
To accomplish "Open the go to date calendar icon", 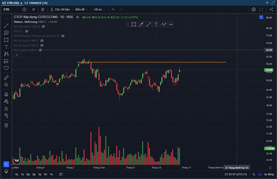I will coord(61,175).
